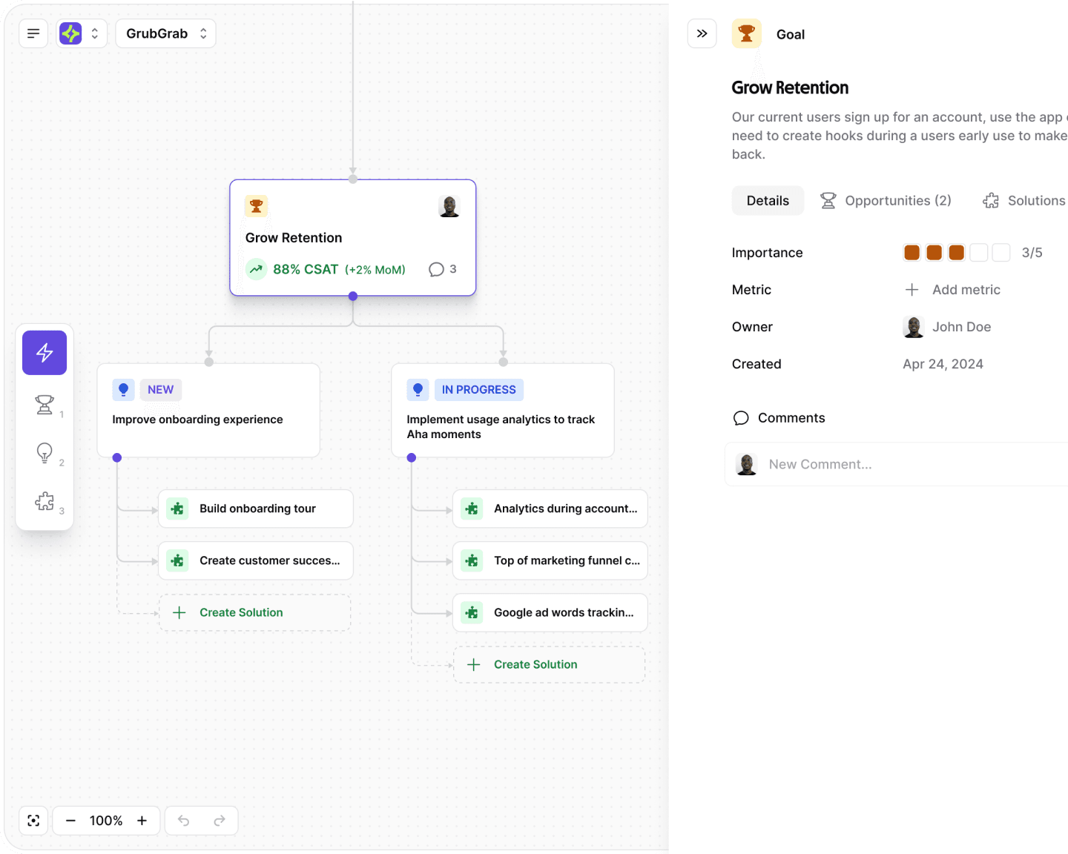Viewport: 1068px width, 854px height.
Task: Click the trophy icon on Grow Retention card
Action: pyautogui.click(x=256, y=206)
